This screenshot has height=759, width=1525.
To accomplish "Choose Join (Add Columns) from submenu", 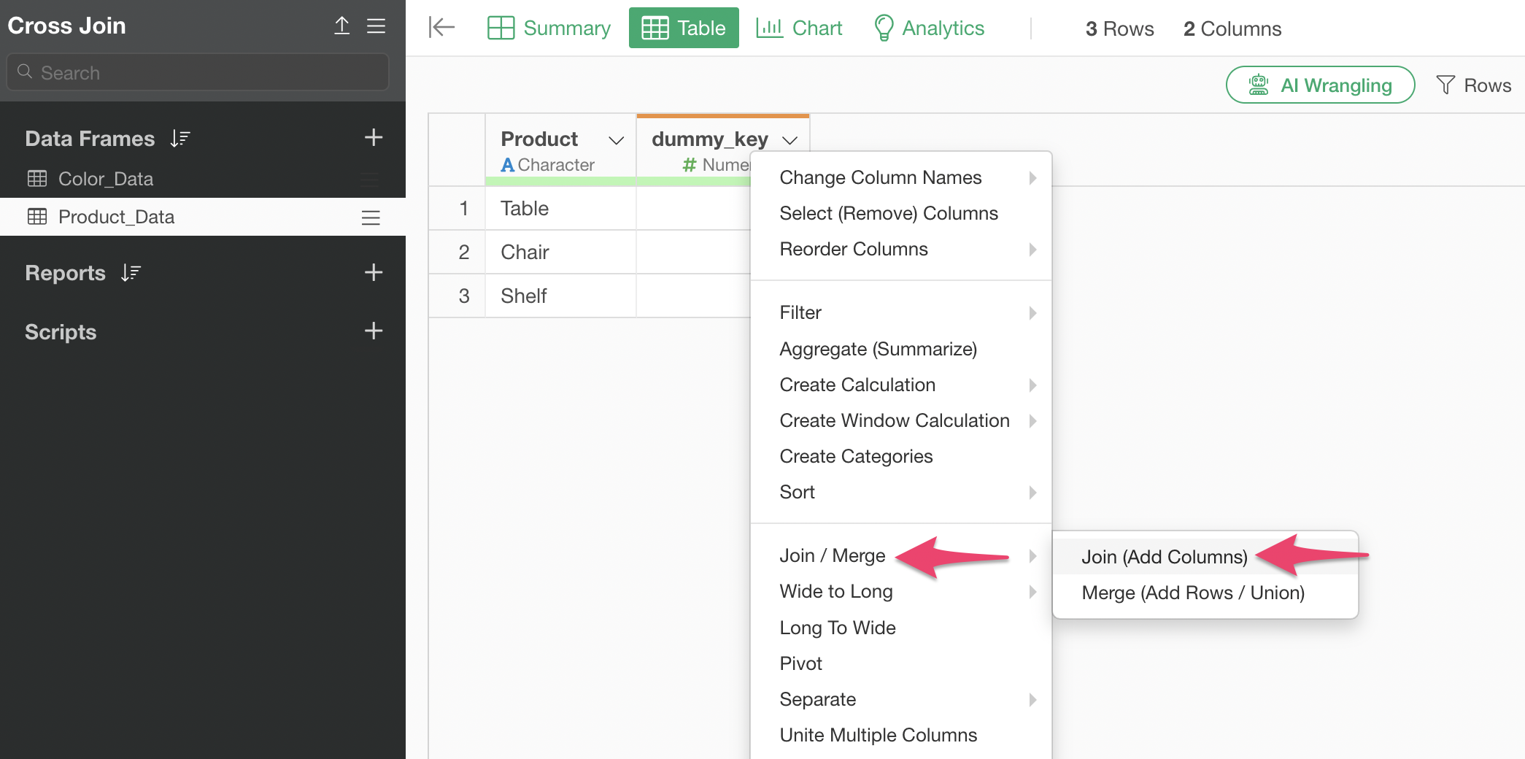I will tap(1164, 557).
